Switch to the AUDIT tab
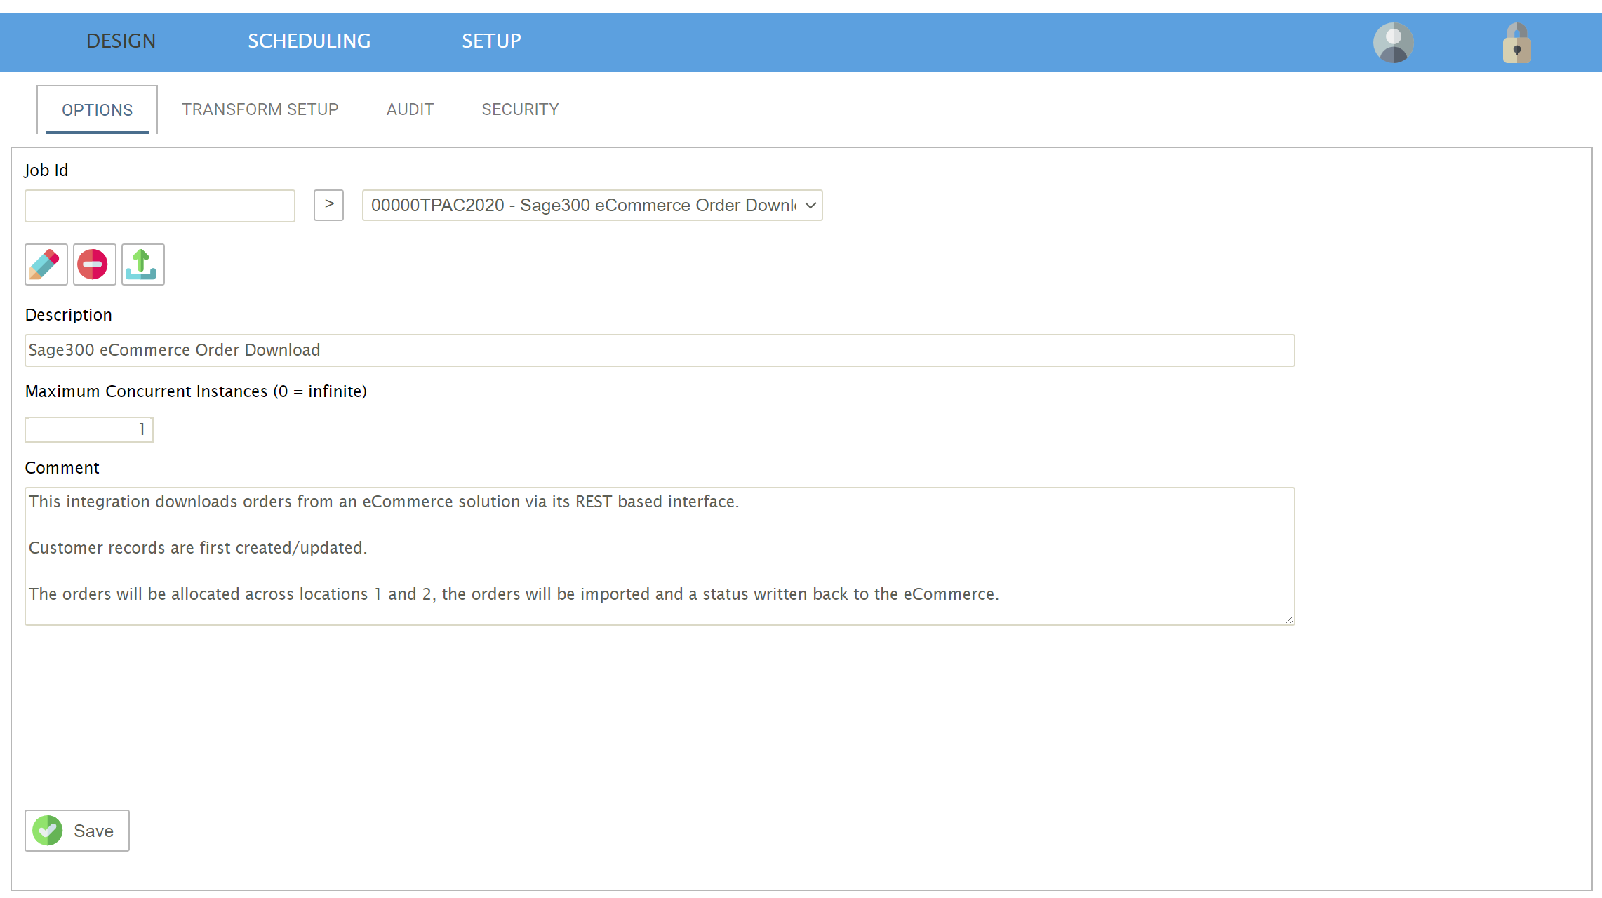The height and width of the screenshot is (898, 1602). coord(410,109)
